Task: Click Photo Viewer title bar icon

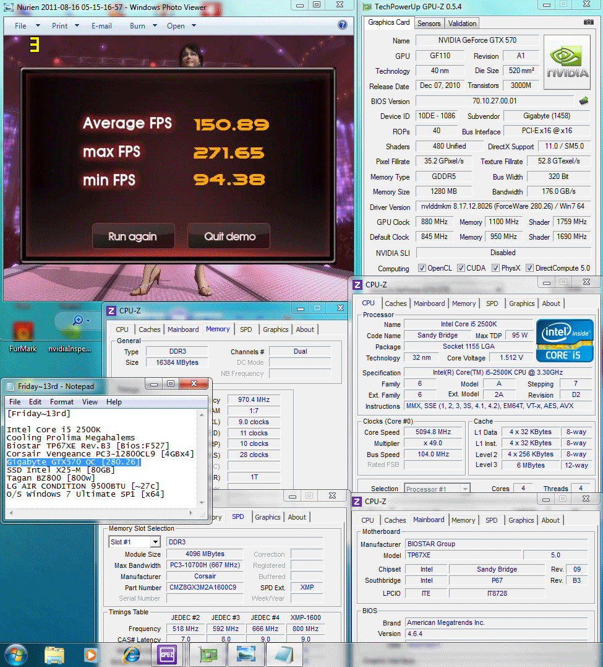Action: pos(9,7)
